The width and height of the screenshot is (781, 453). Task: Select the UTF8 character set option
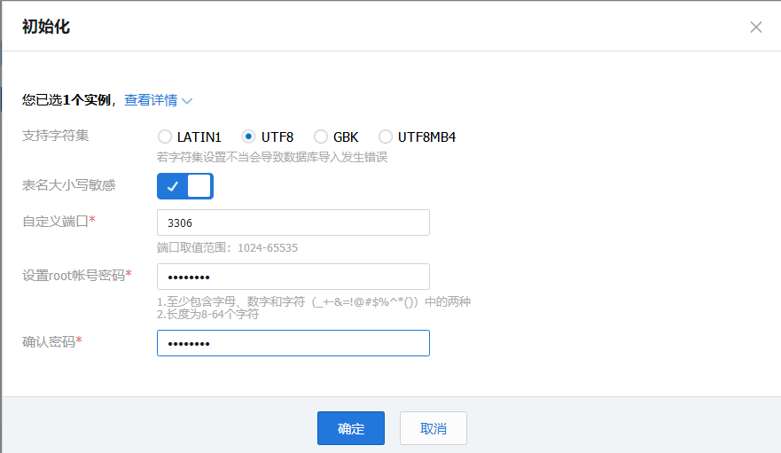point(248,137)
